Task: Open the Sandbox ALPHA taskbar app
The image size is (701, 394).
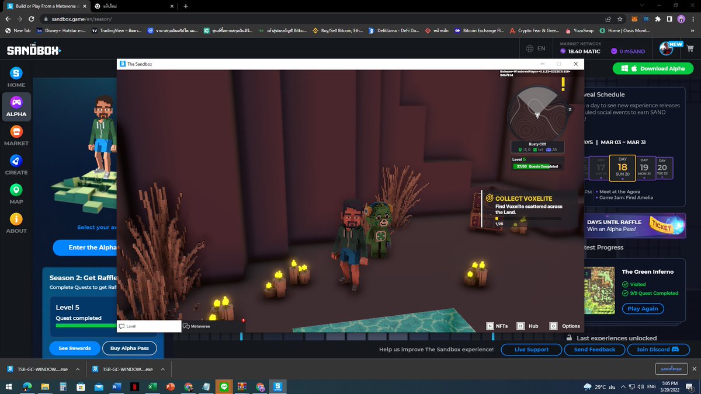Action: tap(277, 386)
